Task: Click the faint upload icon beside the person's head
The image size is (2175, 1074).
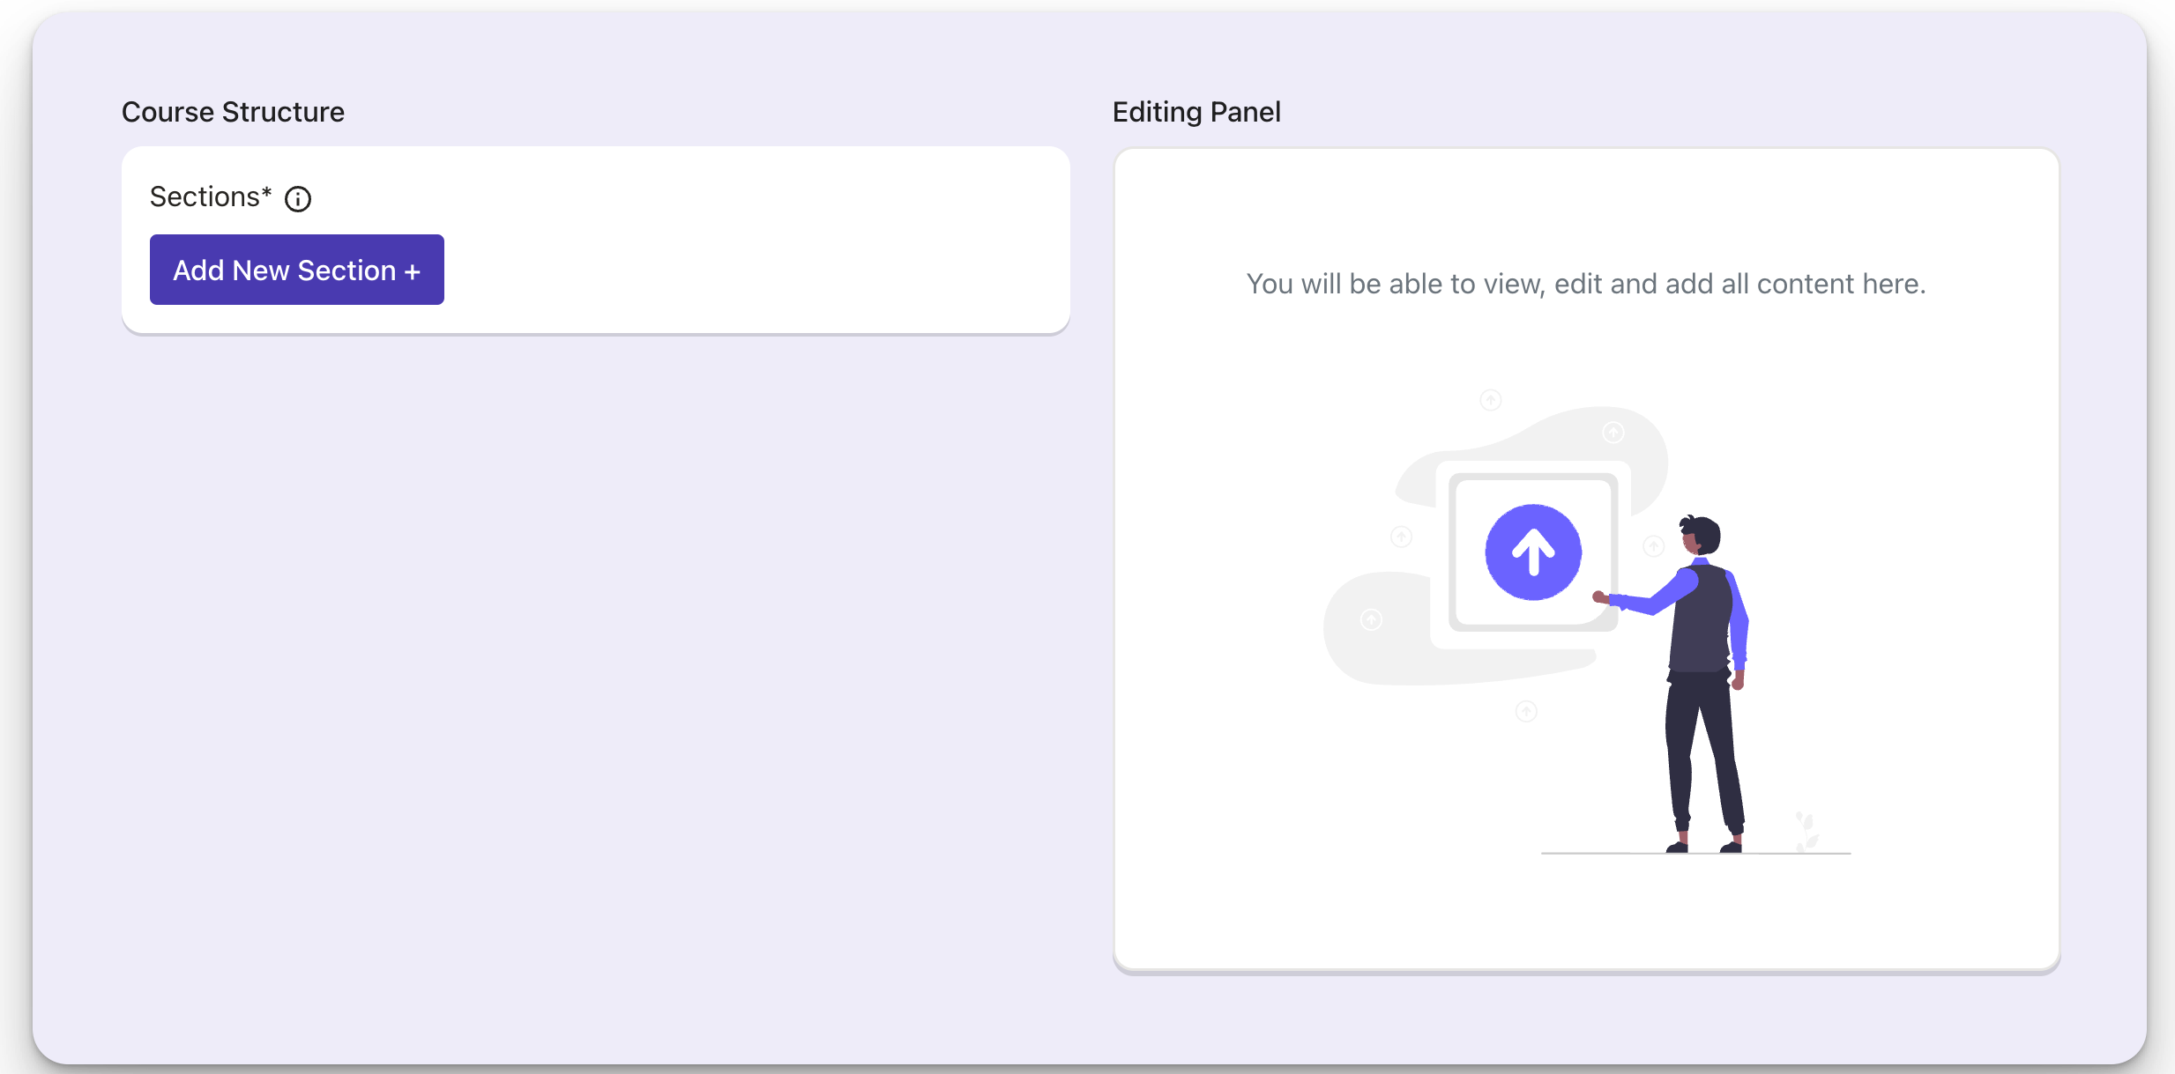Action: 1654,547
